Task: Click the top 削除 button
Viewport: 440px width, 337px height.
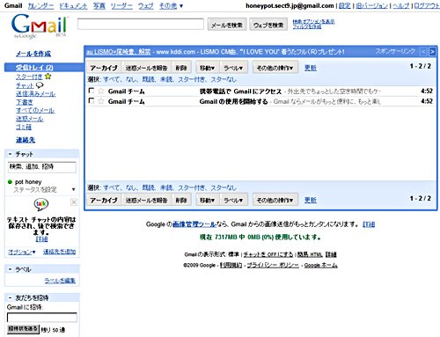Action: pyautogui.click(x=181, y=68)
